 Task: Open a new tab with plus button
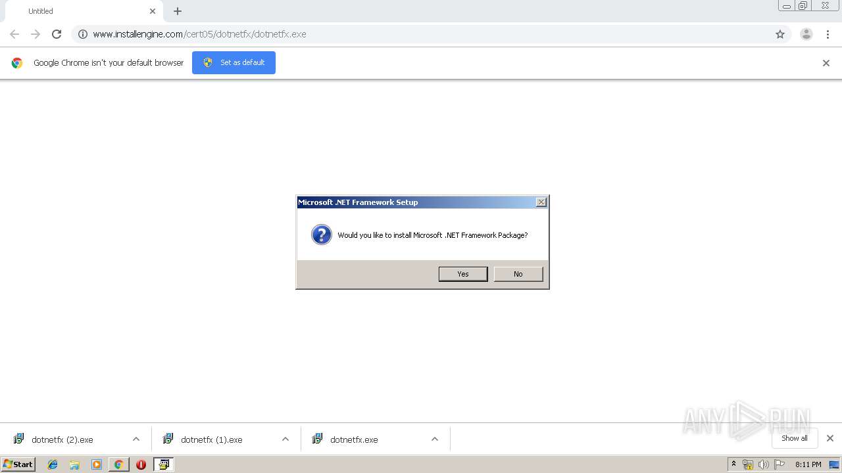[x=178, y=11]
